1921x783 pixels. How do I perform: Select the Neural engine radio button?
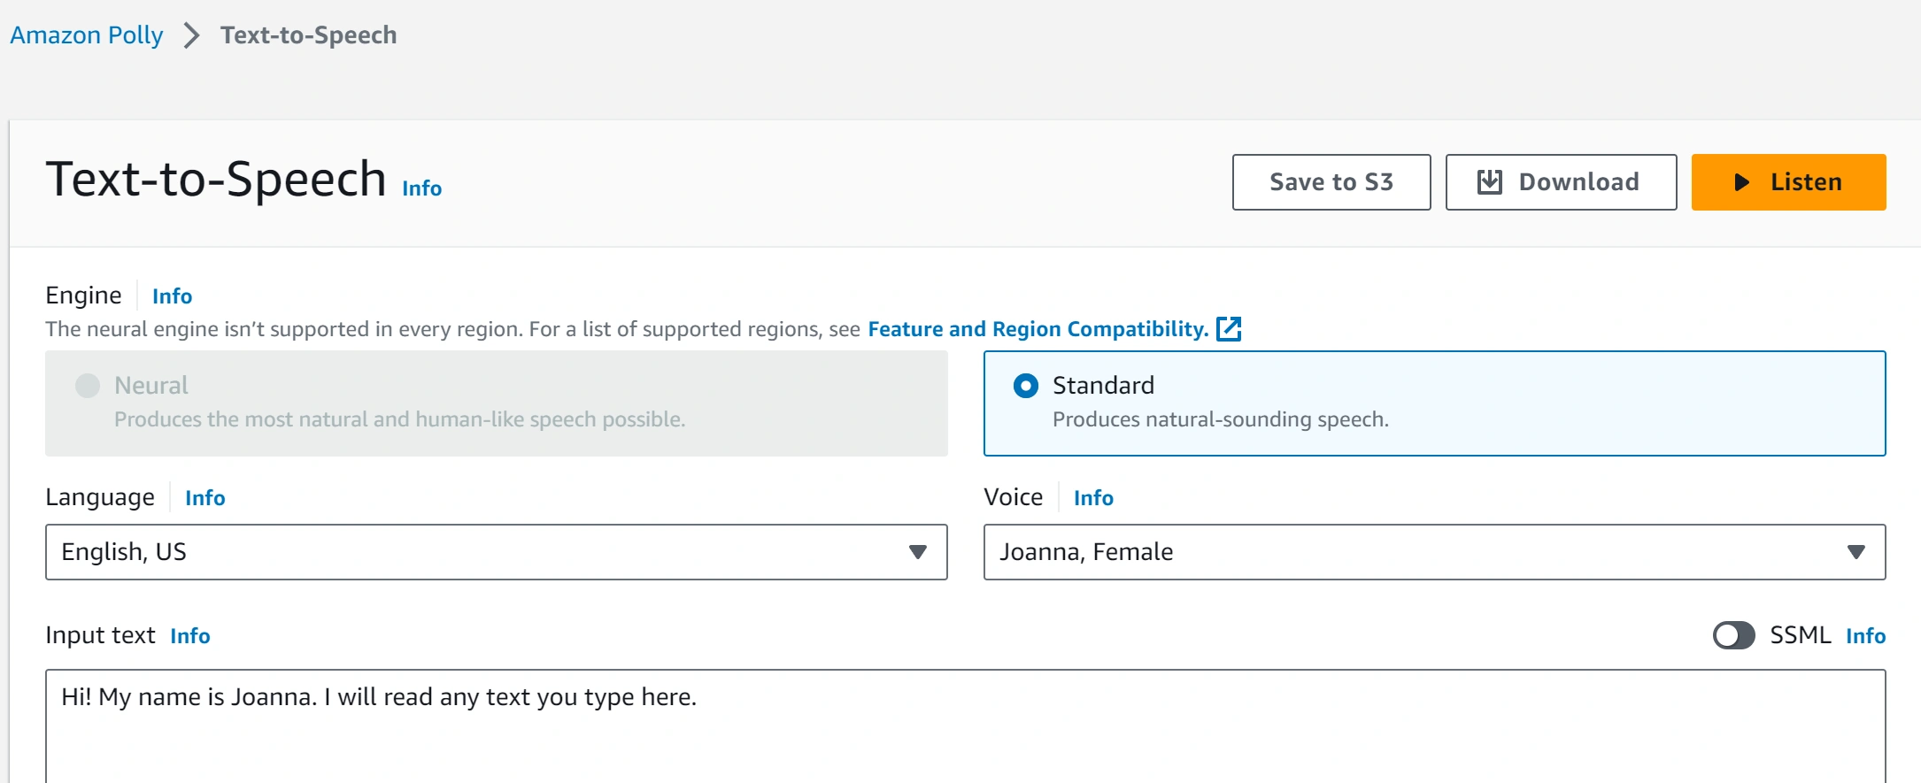(88, 386)
